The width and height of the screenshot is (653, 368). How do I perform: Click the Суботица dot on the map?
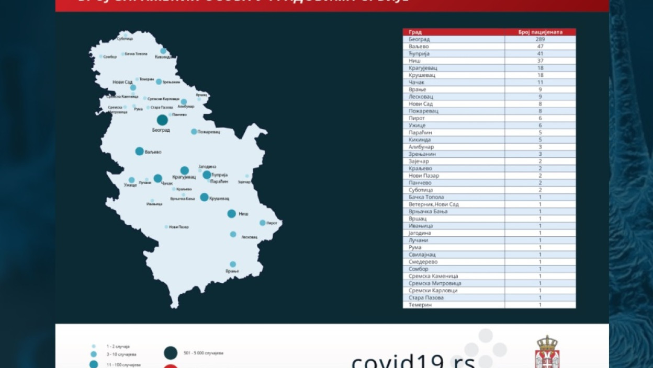point(126,34)
